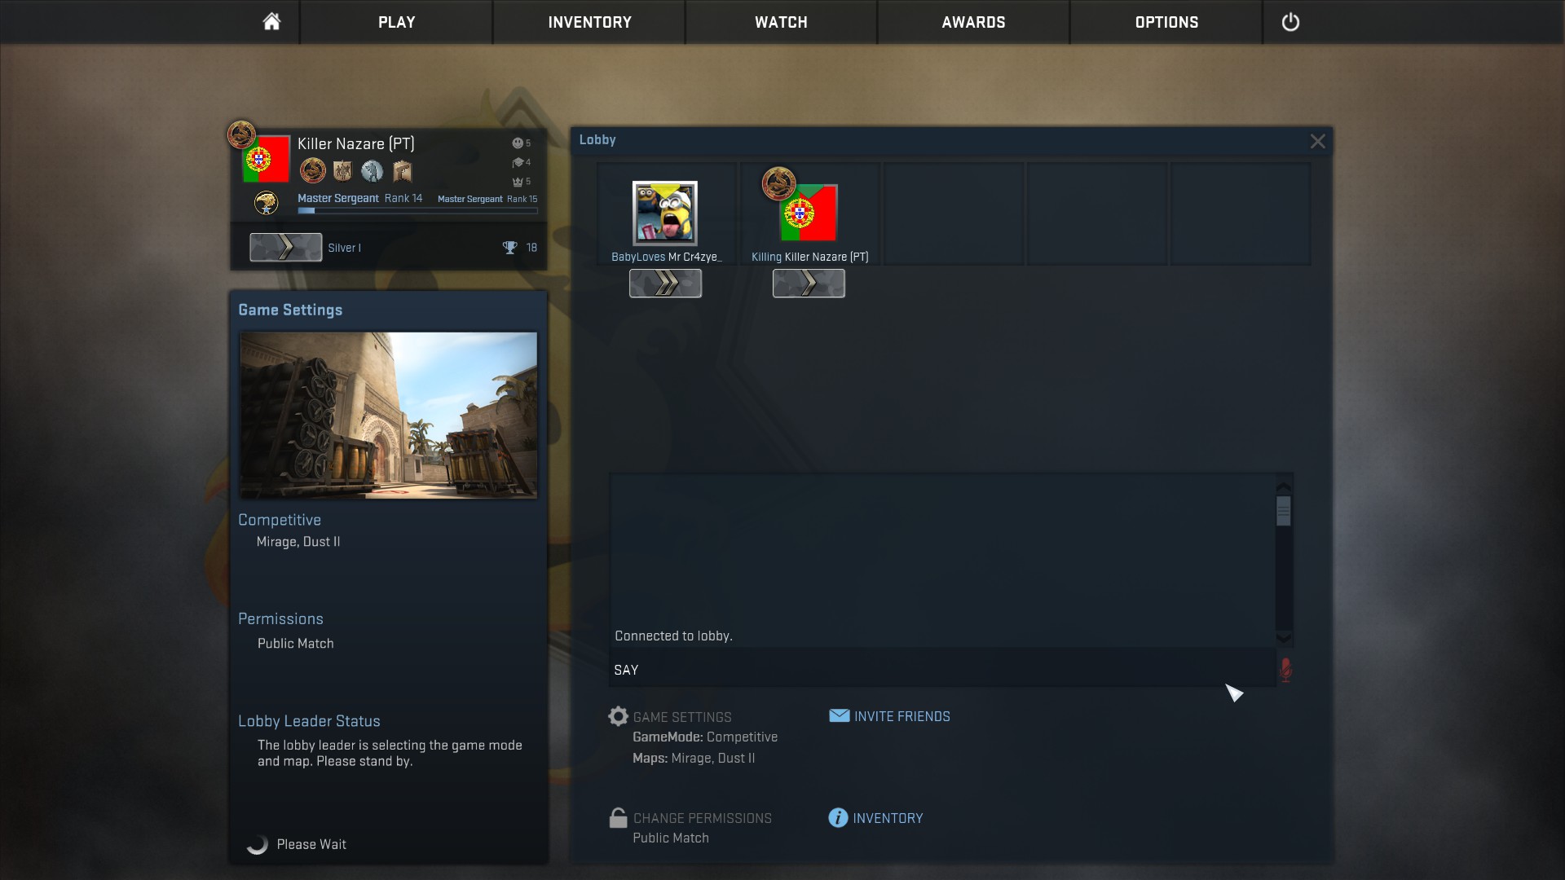Open the OPTIONS menu
The height and width of the screenshot is (880, 1565).
[x=1166, y=22]
